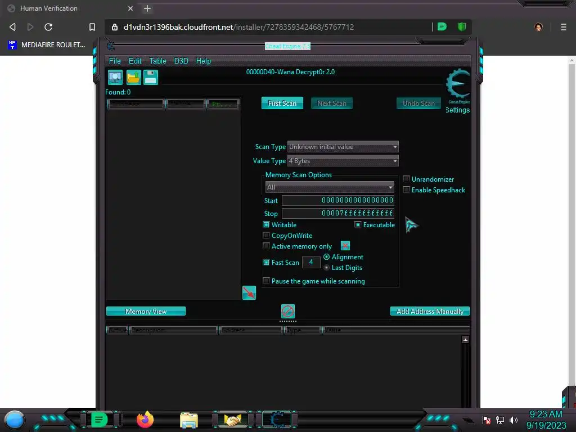
Task: Toggle the Executable checkbox
Action: [358, 224]
